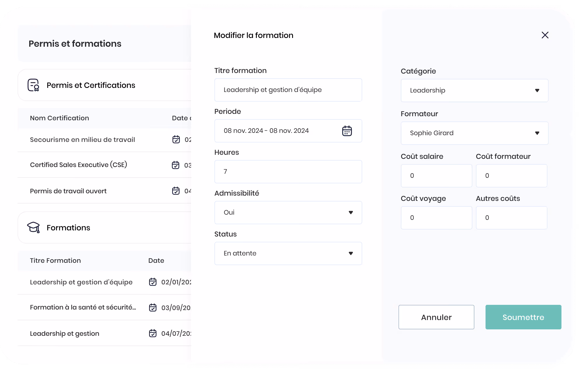Click calendar icon beside Formation à la santé row

pos(153,307)
